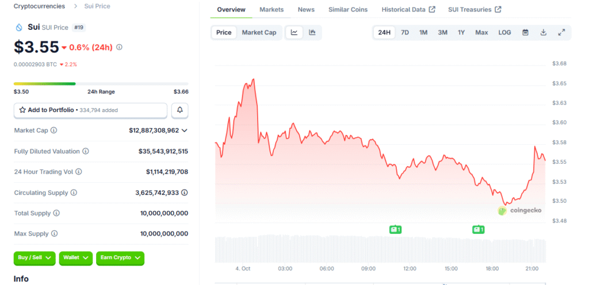The height and width of the screenshot is (285, 589).
Task: Select the Market Cap chart toggle
Action: (x=259, y=33)
